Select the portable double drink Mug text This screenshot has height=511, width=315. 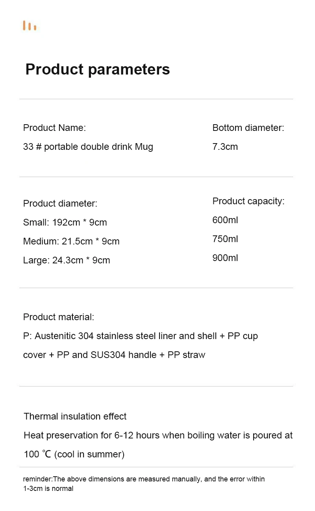(88, 147)
